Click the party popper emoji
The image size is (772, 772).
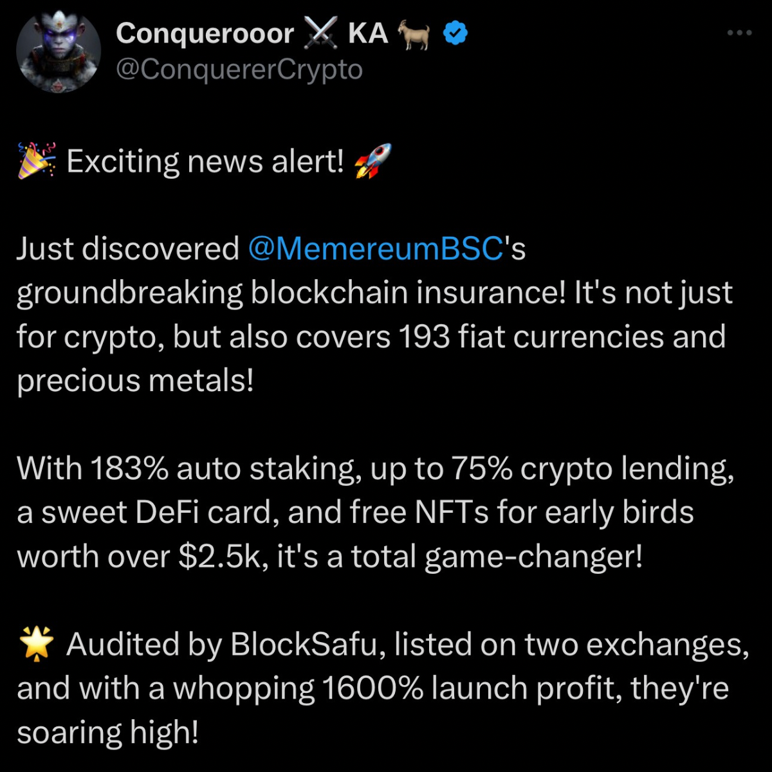tap(36, 161)
